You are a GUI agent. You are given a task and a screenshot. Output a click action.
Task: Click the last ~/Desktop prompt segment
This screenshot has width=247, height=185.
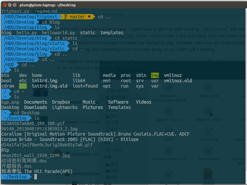pyautogui.click(x=15, y=177)
